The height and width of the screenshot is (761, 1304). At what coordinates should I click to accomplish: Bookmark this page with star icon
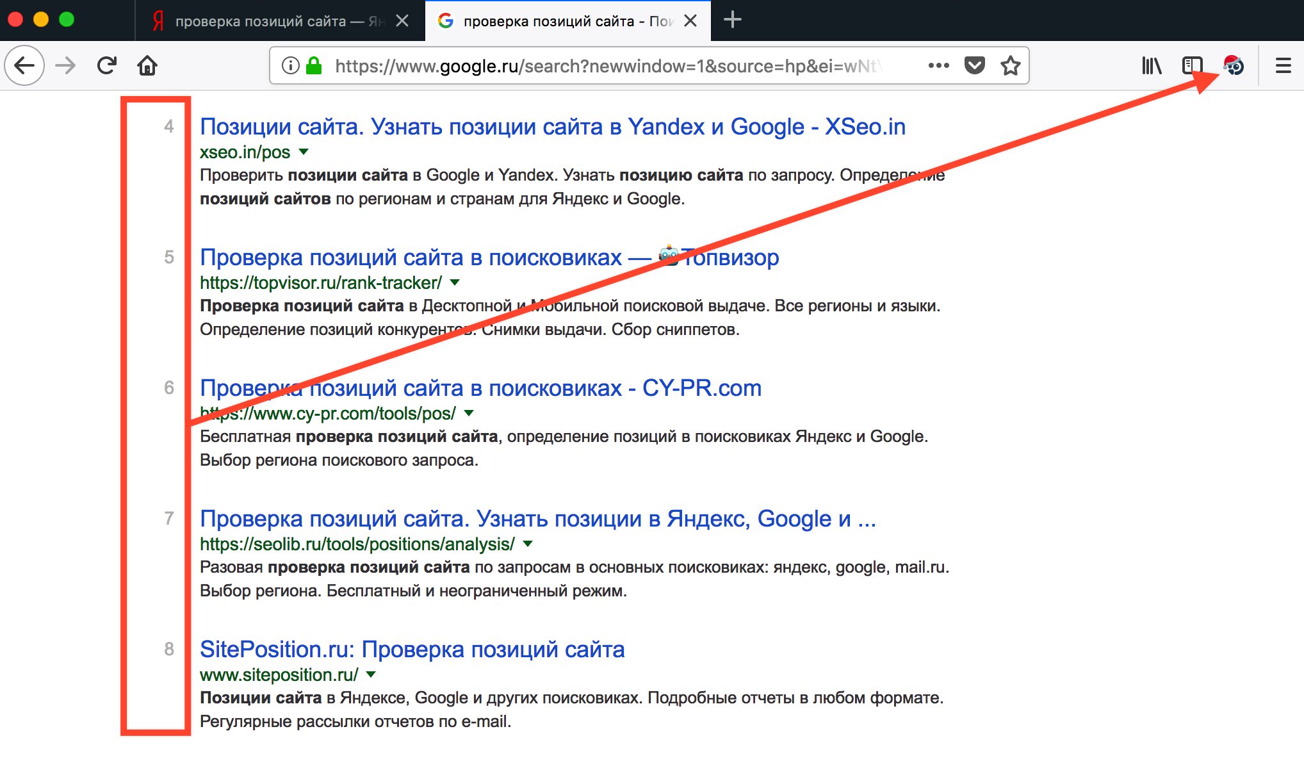coord(1010,65)
